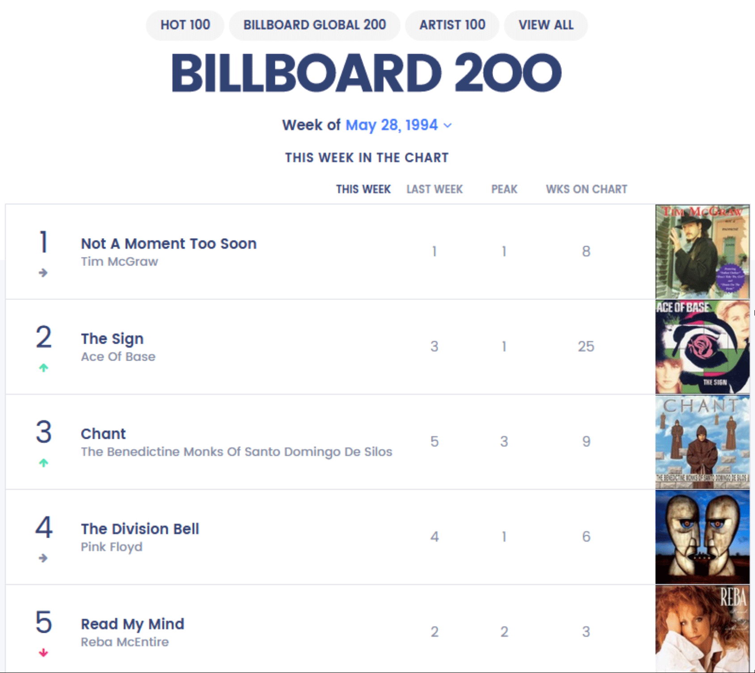The image size is (755, 673).
Task: Click the green up arrow under rank 2
Action: click(x=43, y=368)
